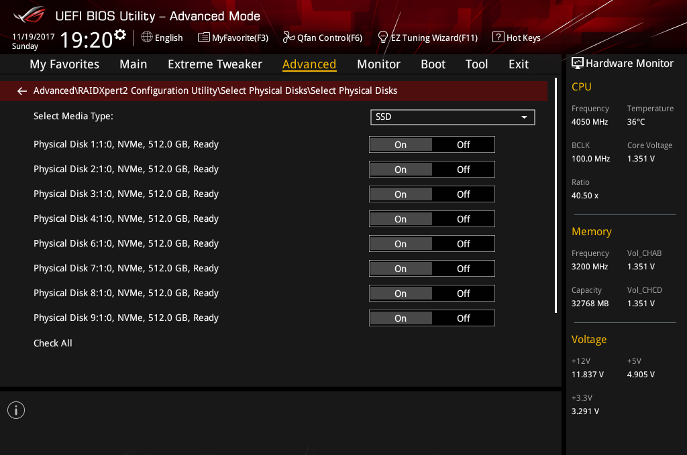Click the English language label

tap(168, 38)
